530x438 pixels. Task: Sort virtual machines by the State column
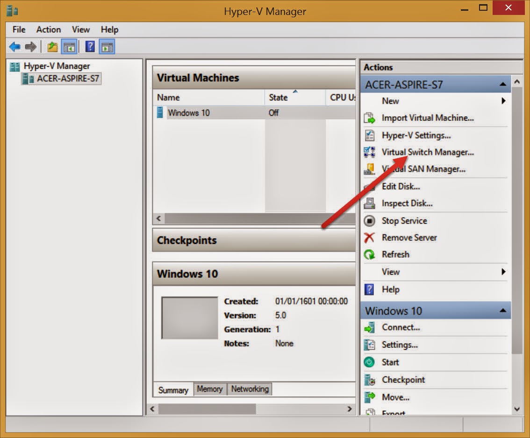pyautogui.click(x=279, y=97)
